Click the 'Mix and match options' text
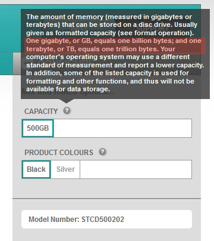Screen dimensions: 214x241 pos(67,92)
